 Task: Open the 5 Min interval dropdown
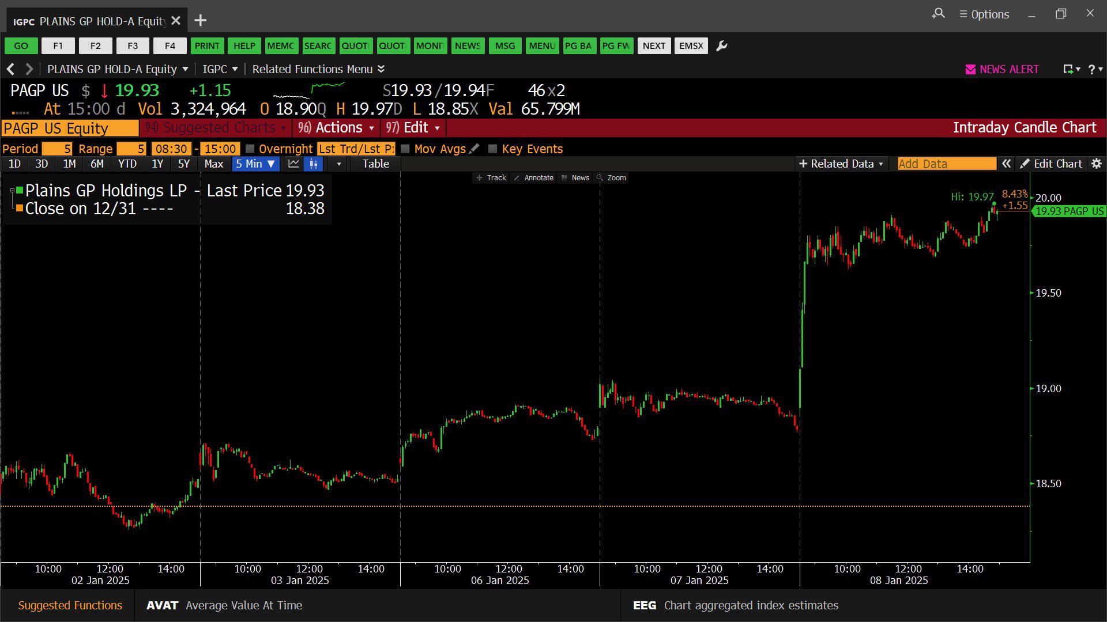(255, 164)
